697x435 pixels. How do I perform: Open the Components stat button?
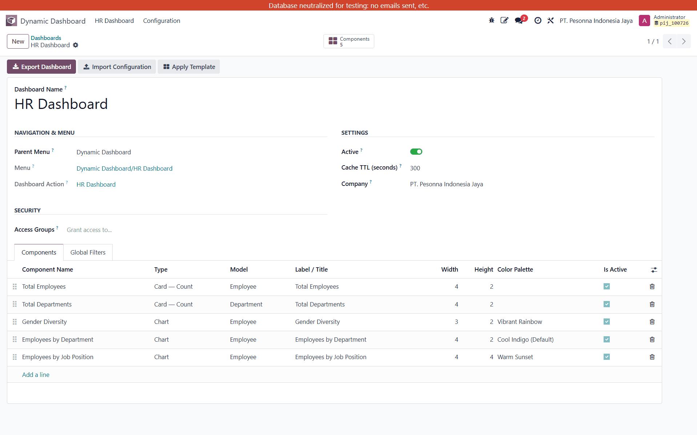(x=348, y=41)
